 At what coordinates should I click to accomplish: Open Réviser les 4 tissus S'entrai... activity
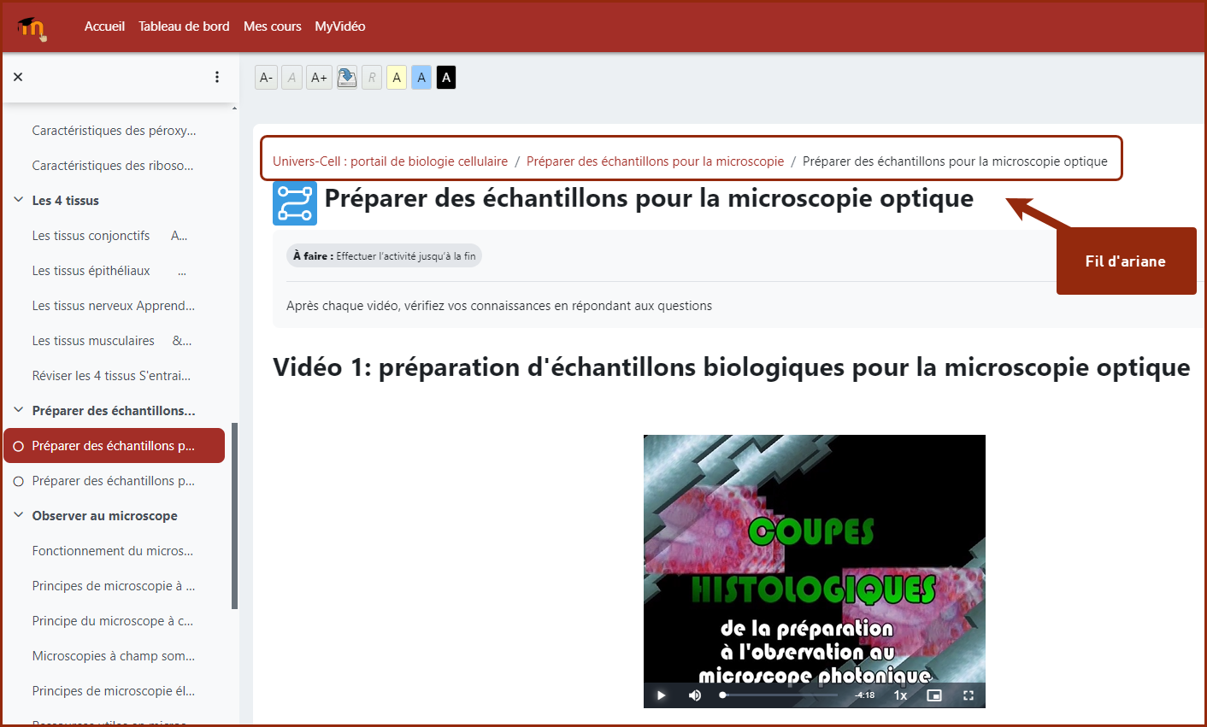[x=111, y=375]
